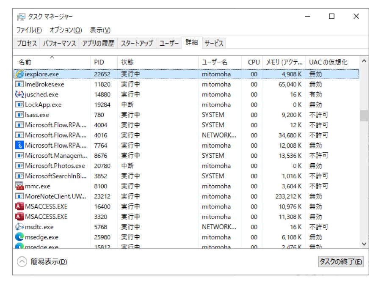The image size is (381, 283).
Task: Click the scrollbar up arrow
Action: 364,61
